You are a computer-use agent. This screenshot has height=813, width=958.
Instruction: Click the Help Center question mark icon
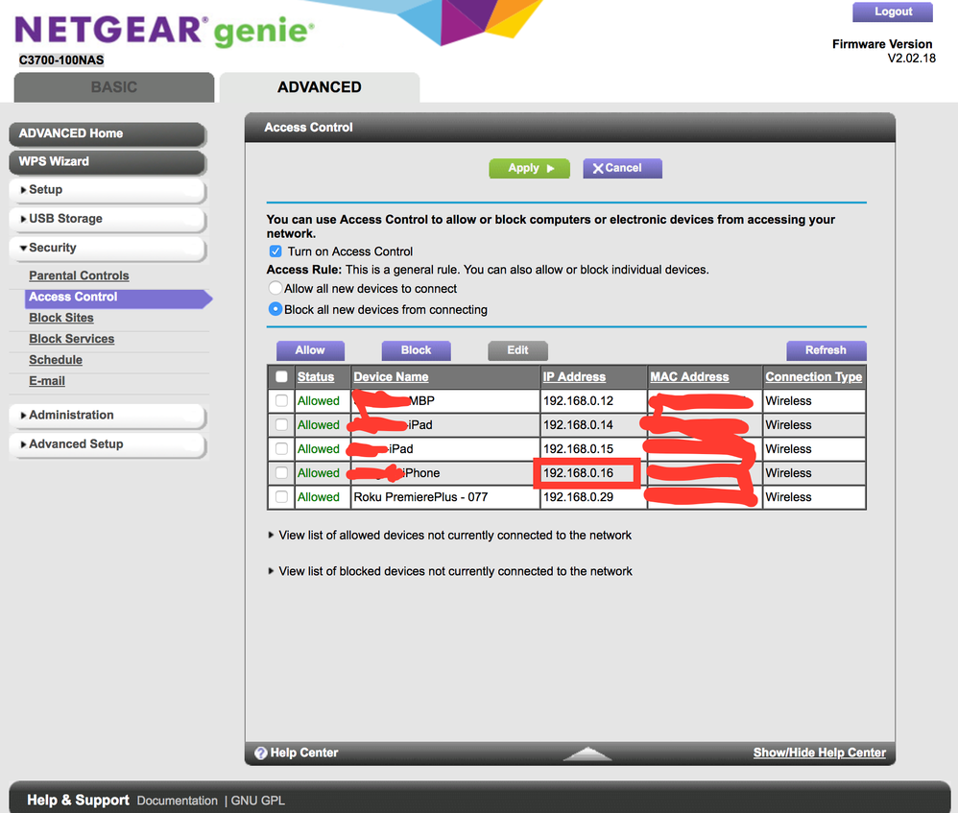tap(260, 753)
